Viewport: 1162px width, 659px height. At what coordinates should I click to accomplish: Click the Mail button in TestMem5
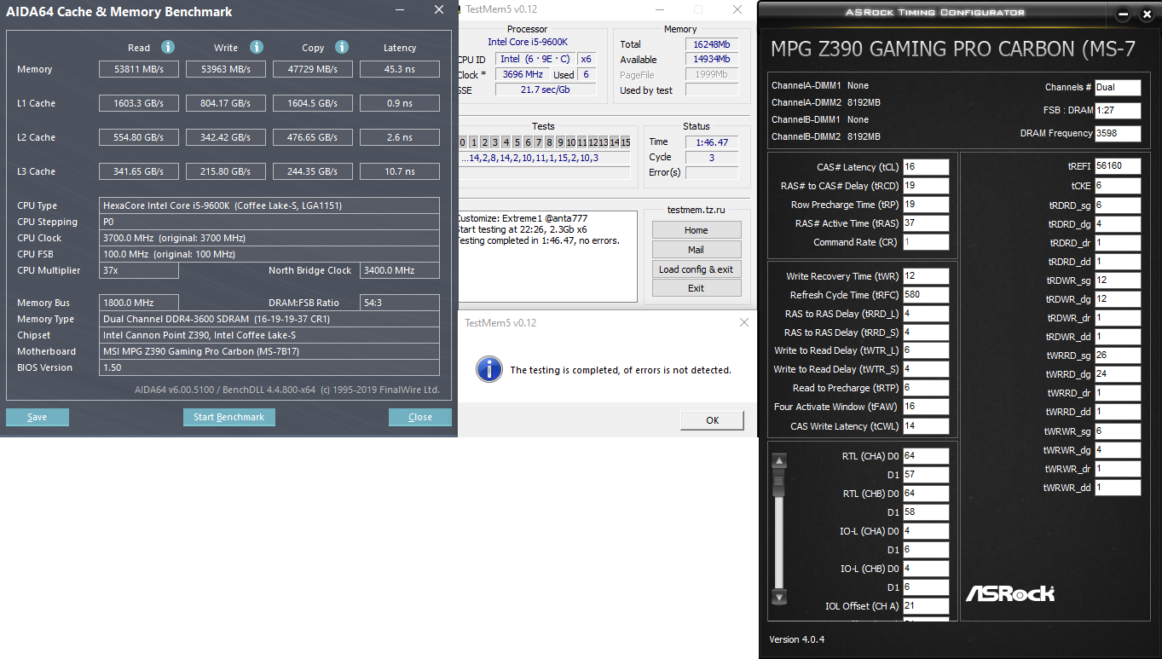[697, 250]
